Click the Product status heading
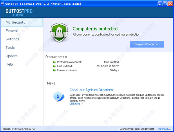Screen dimensions: 174x132 [x=56, y=57]
